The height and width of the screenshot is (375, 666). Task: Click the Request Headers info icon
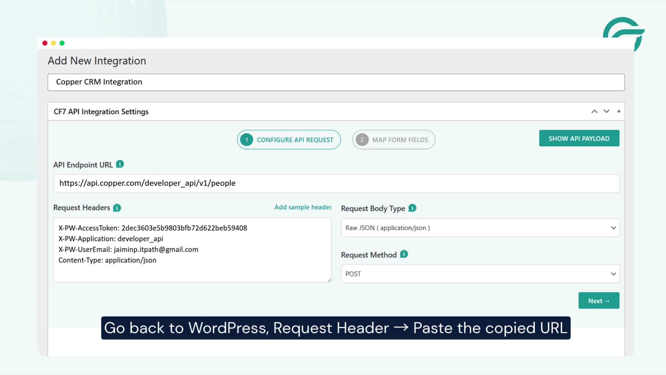coord(117,208)
